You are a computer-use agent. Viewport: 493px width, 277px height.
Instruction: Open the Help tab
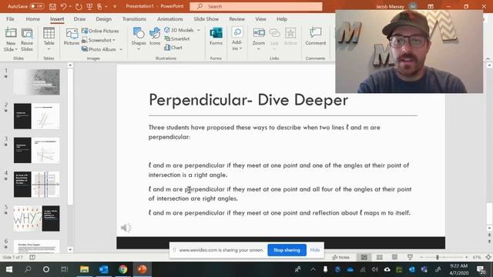pos(282,18)
